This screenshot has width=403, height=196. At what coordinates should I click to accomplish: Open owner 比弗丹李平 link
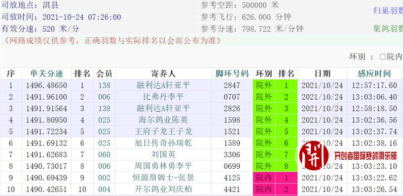pos(163,97)
